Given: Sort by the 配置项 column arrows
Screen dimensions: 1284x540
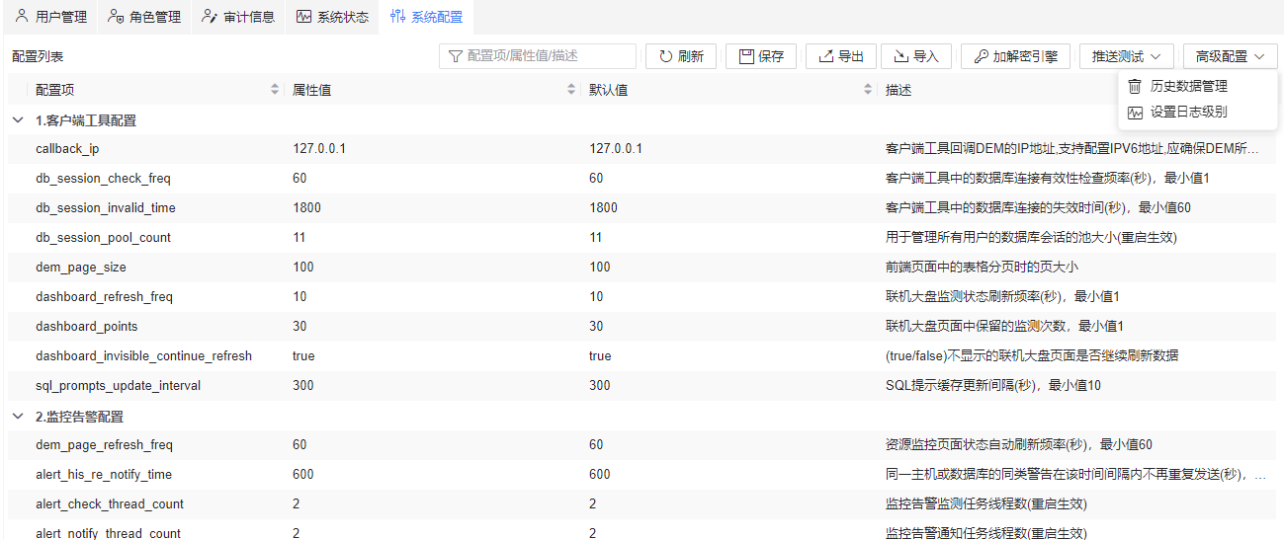Looking at the screenshot, I should pos(275,90).
